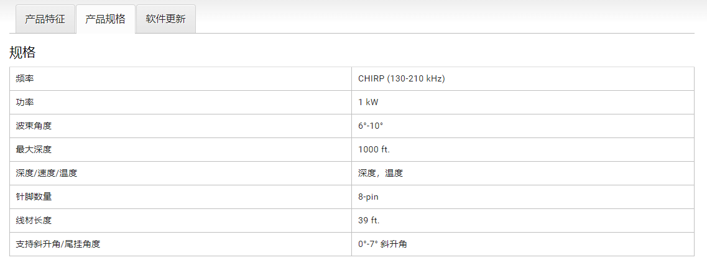The width and height of the screenshot is (707, 265).
Task: Click the 最大深度 row label
Action: (x=34, y=150)
